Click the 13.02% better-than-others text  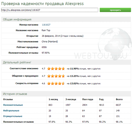click(x=84, y=84)
